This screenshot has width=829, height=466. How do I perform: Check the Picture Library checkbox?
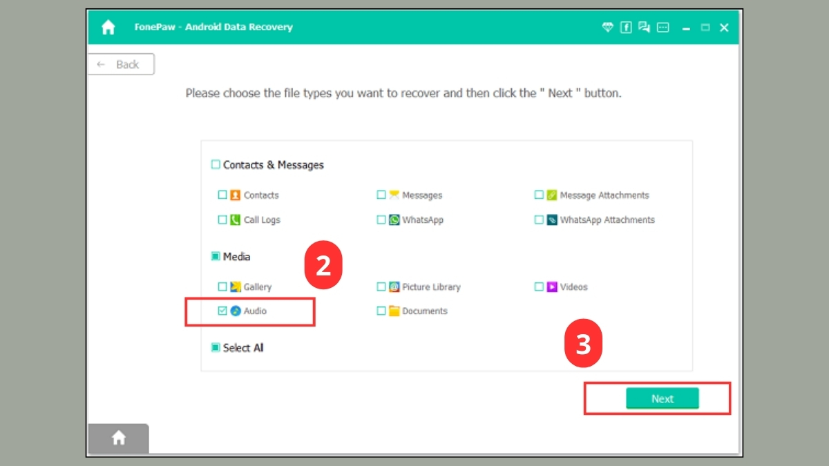pyautogui.click(x=381, y=287)
